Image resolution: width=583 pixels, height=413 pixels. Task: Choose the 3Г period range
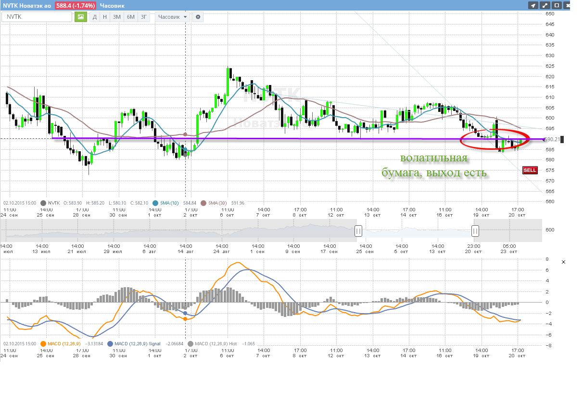(x=144, y=17)
